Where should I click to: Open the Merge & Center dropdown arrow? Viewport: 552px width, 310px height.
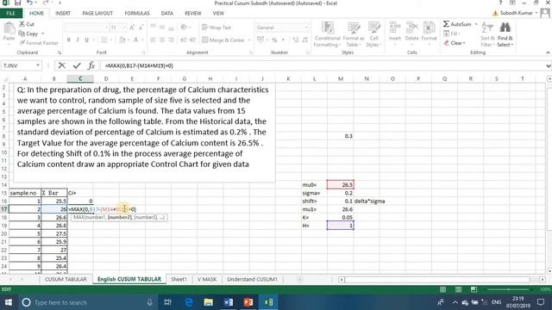tap(249, 40)
